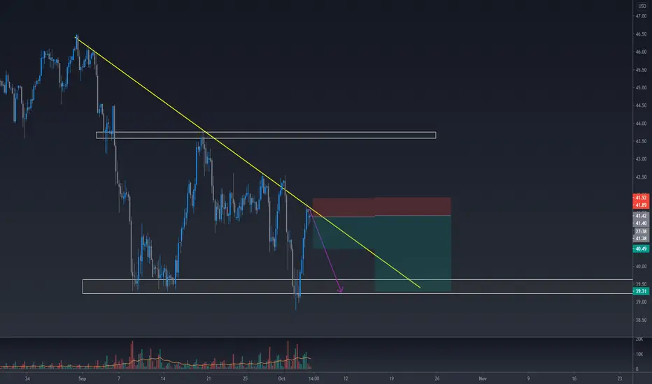Click the red 41.89 price tag
The height and width of the screenshot is (384, 652).
click(x=641, y=205)
